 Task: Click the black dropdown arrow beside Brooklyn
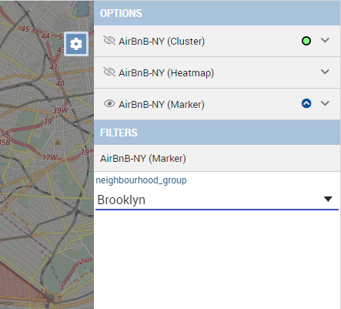pos(328,199)
